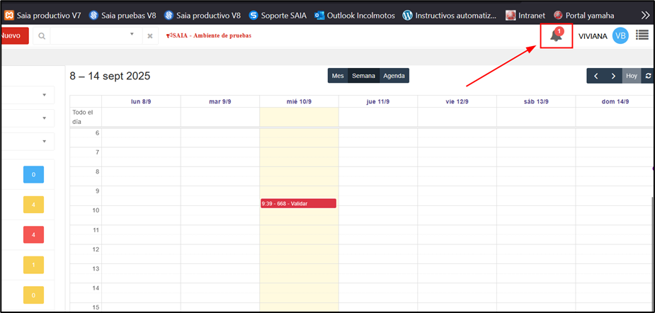Open the notifications bell icon
This screenshot has width=655, height=313.
(x=556, y=35)
